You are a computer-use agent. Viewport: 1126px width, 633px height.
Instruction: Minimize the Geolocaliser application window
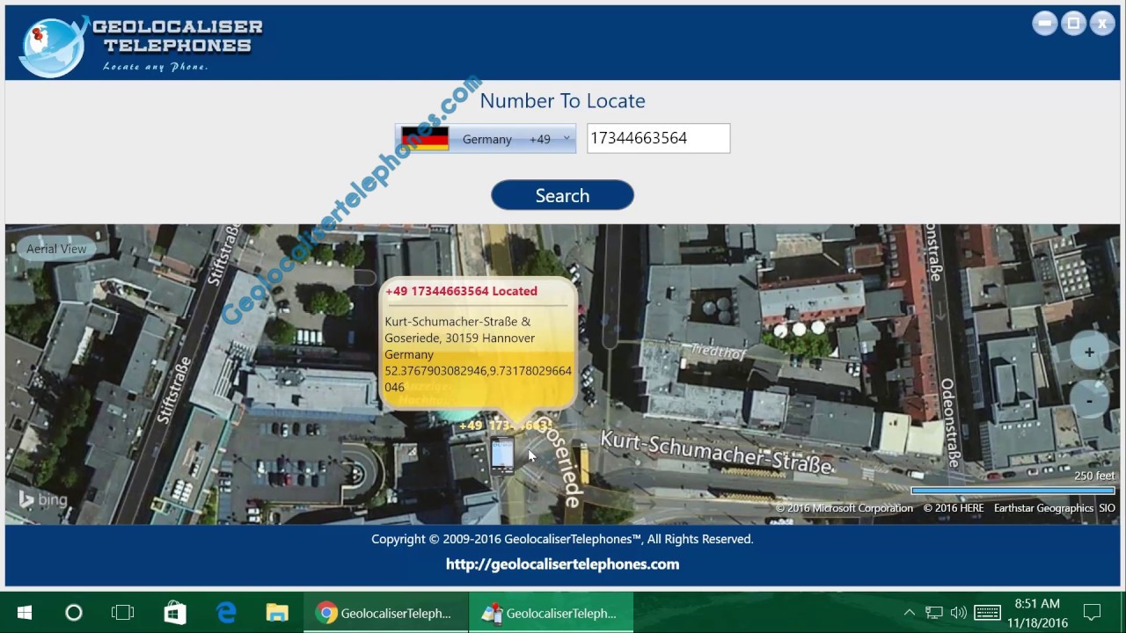(x=1045, y=24)
